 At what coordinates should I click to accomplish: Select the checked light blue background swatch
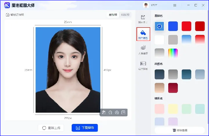pos(160,26)
